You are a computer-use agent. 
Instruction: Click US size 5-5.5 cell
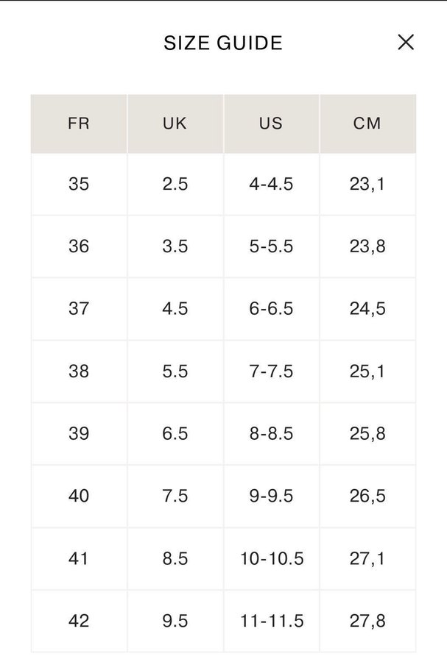click(x=271, y=246)
